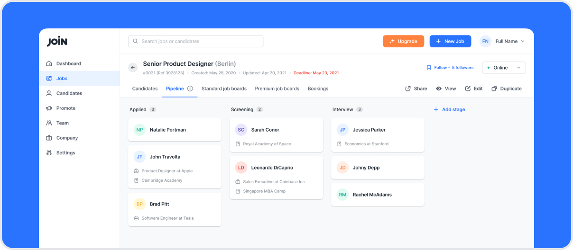Click the View eye icon

[439, 89]
